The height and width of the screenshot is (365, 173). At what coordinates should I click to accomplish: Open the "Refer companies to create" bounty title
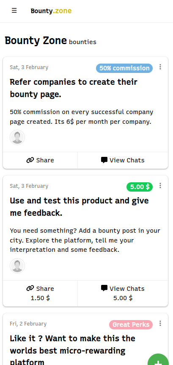(74, 88)
